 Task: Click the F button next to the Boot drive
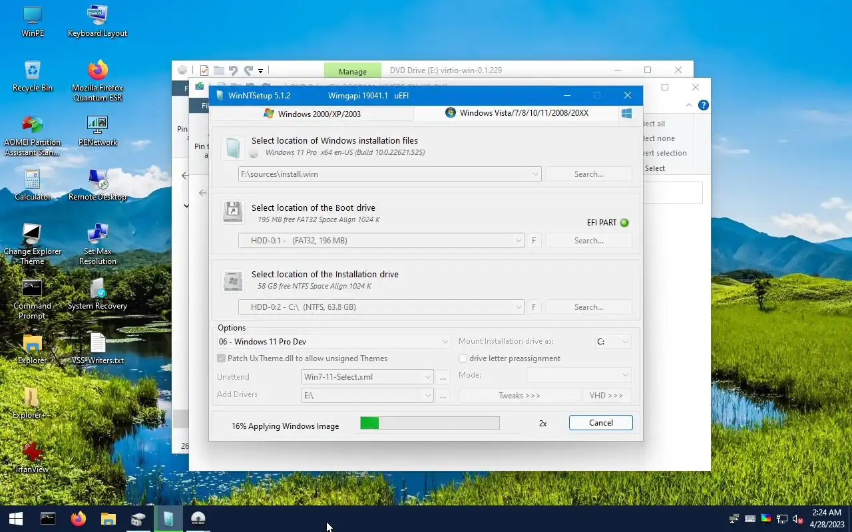tap(533, 241)
